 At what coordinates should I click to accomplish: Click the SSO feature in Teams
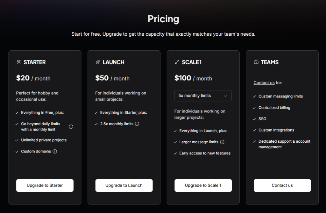pos(262,119)
